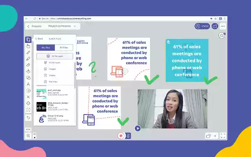The image size is (251, 157).
Task: Start recording with the red record button
Action: click(x=121, y=136)
